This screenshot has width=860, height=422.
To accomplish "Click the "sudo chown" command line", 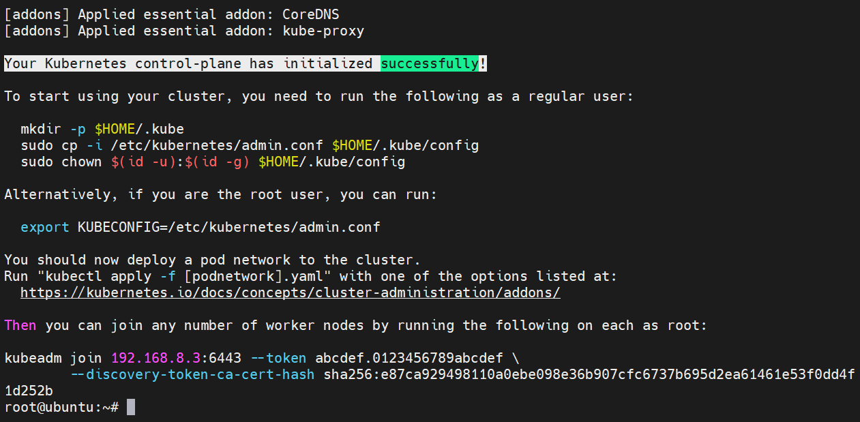I will 213,162.
